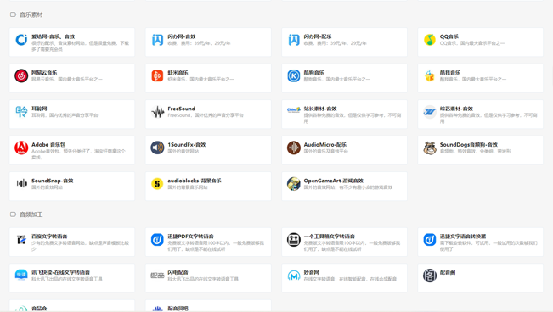Click the 妙音网 M logo icon

click(293, 276)
